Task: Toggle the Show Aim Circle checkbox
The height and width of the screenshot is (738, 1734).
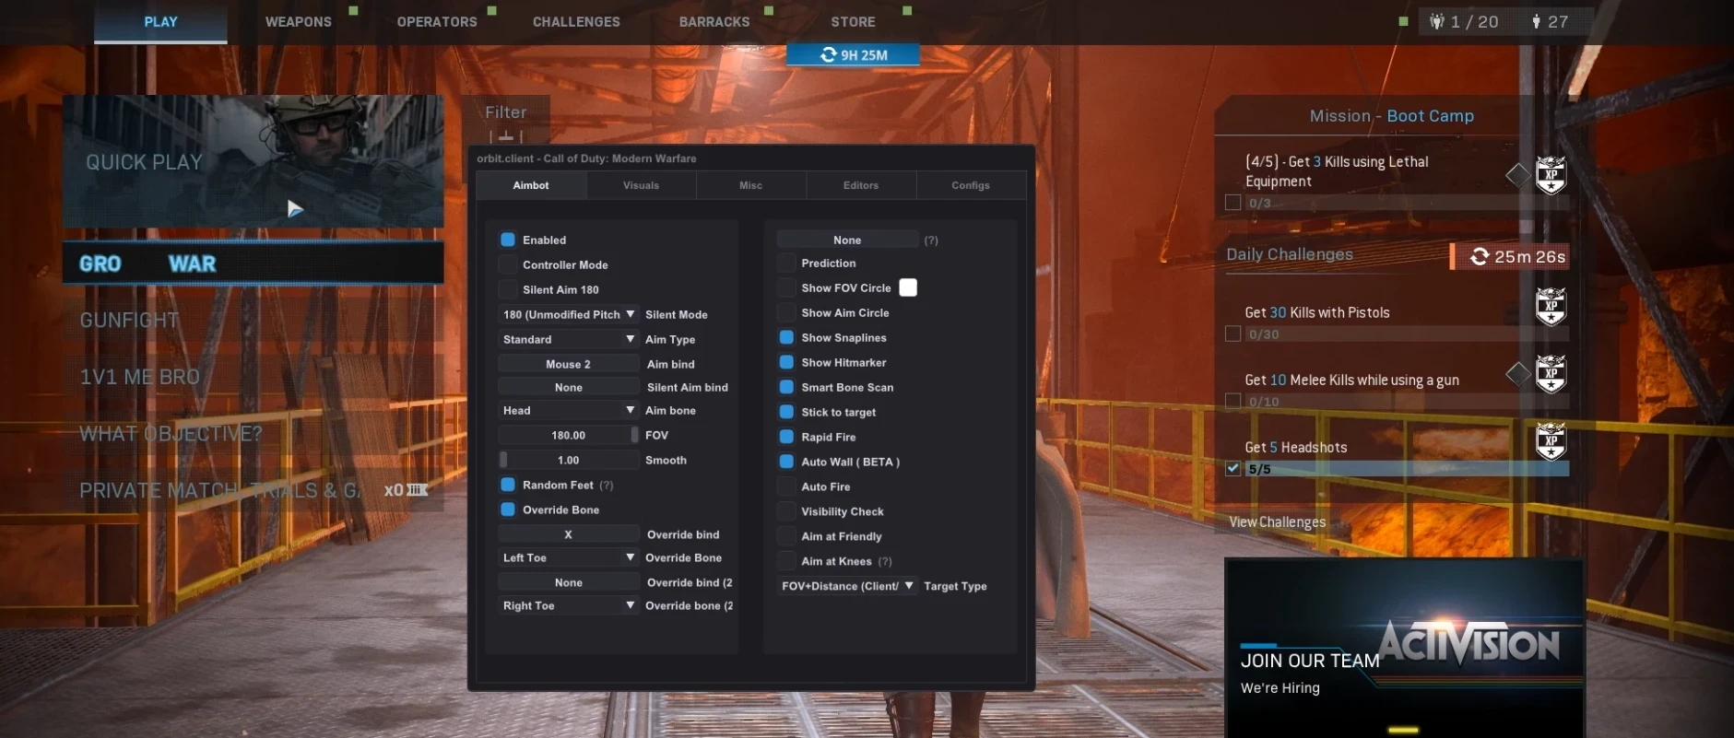Action: (786, 312)
